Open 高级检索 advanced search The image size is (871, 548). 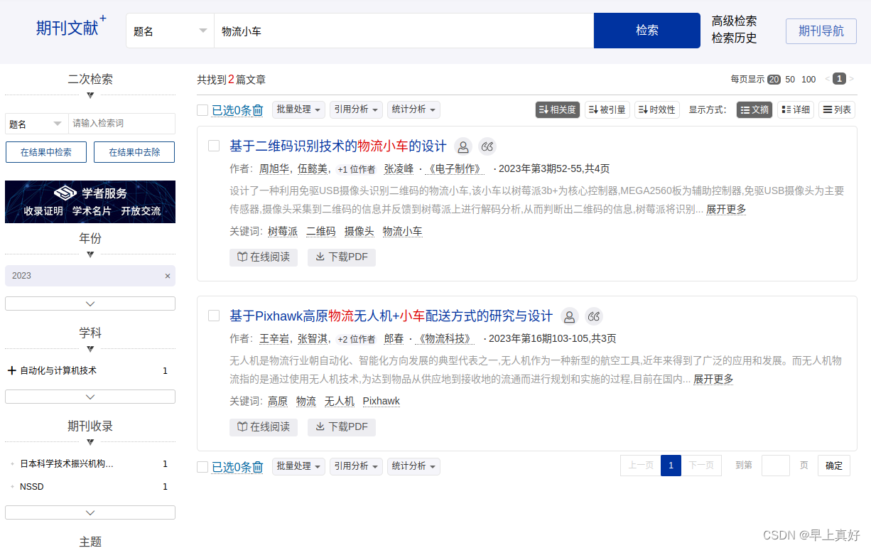point(734,21)
